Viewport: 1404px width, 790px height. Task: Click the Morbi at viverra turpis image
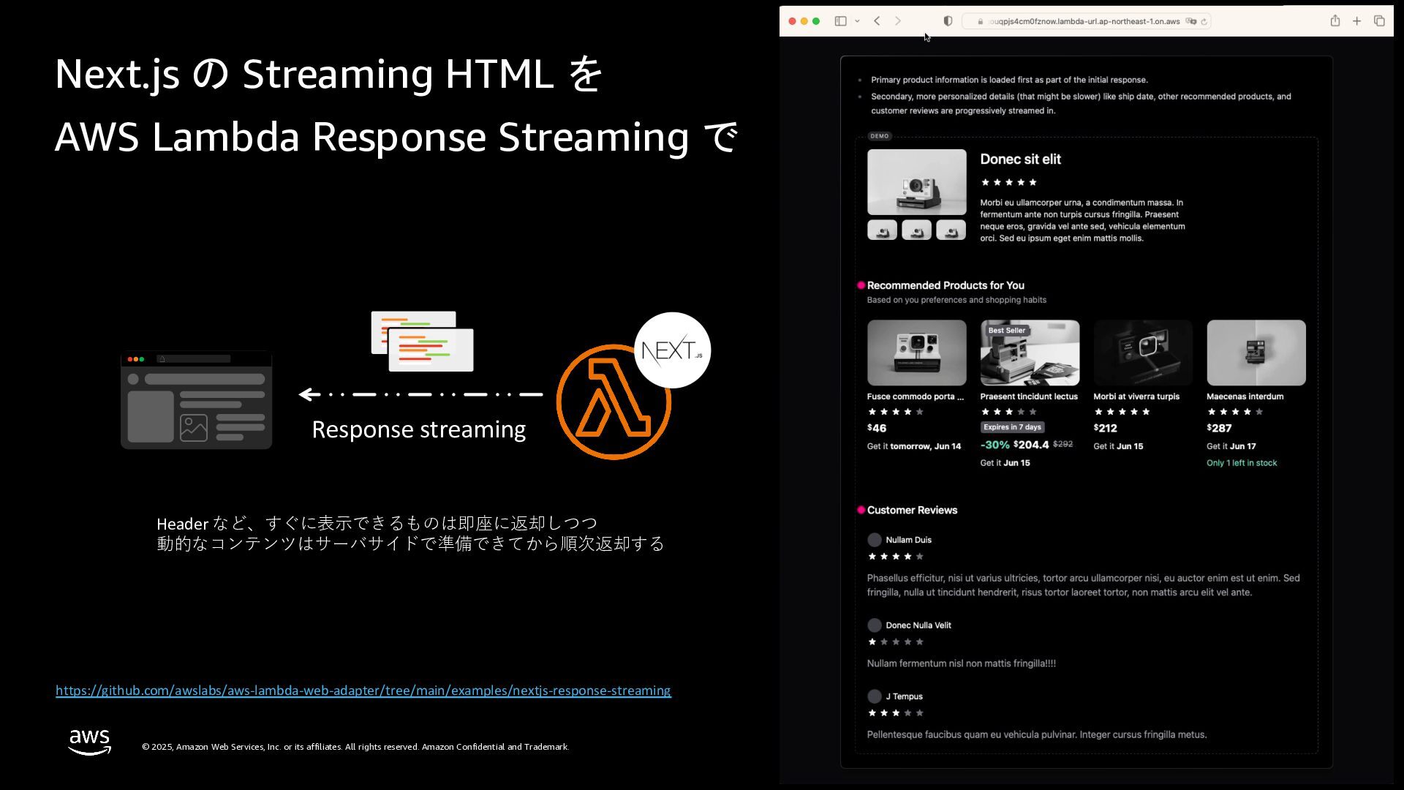click(x=1142, y=353)
